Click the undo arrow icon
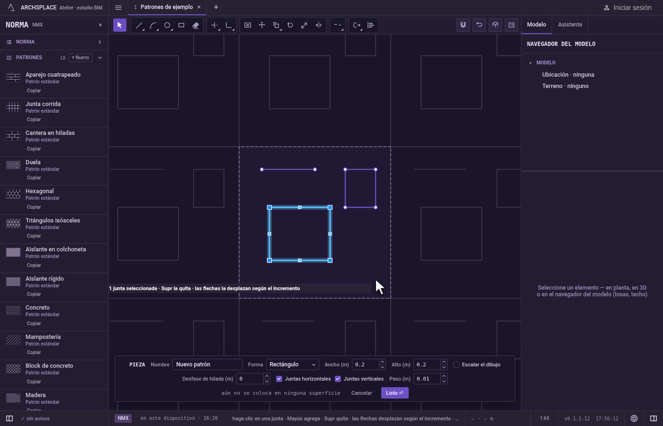The height and width of the screenshot is (426, 663). (x=479, y=25)
